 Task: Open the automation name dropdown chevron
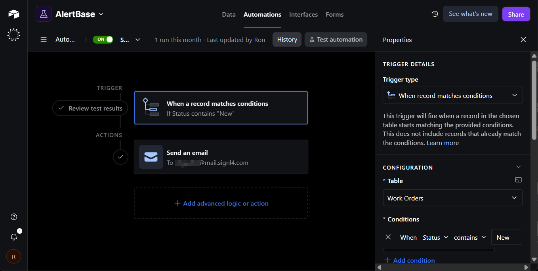click(x=138, y=40)
